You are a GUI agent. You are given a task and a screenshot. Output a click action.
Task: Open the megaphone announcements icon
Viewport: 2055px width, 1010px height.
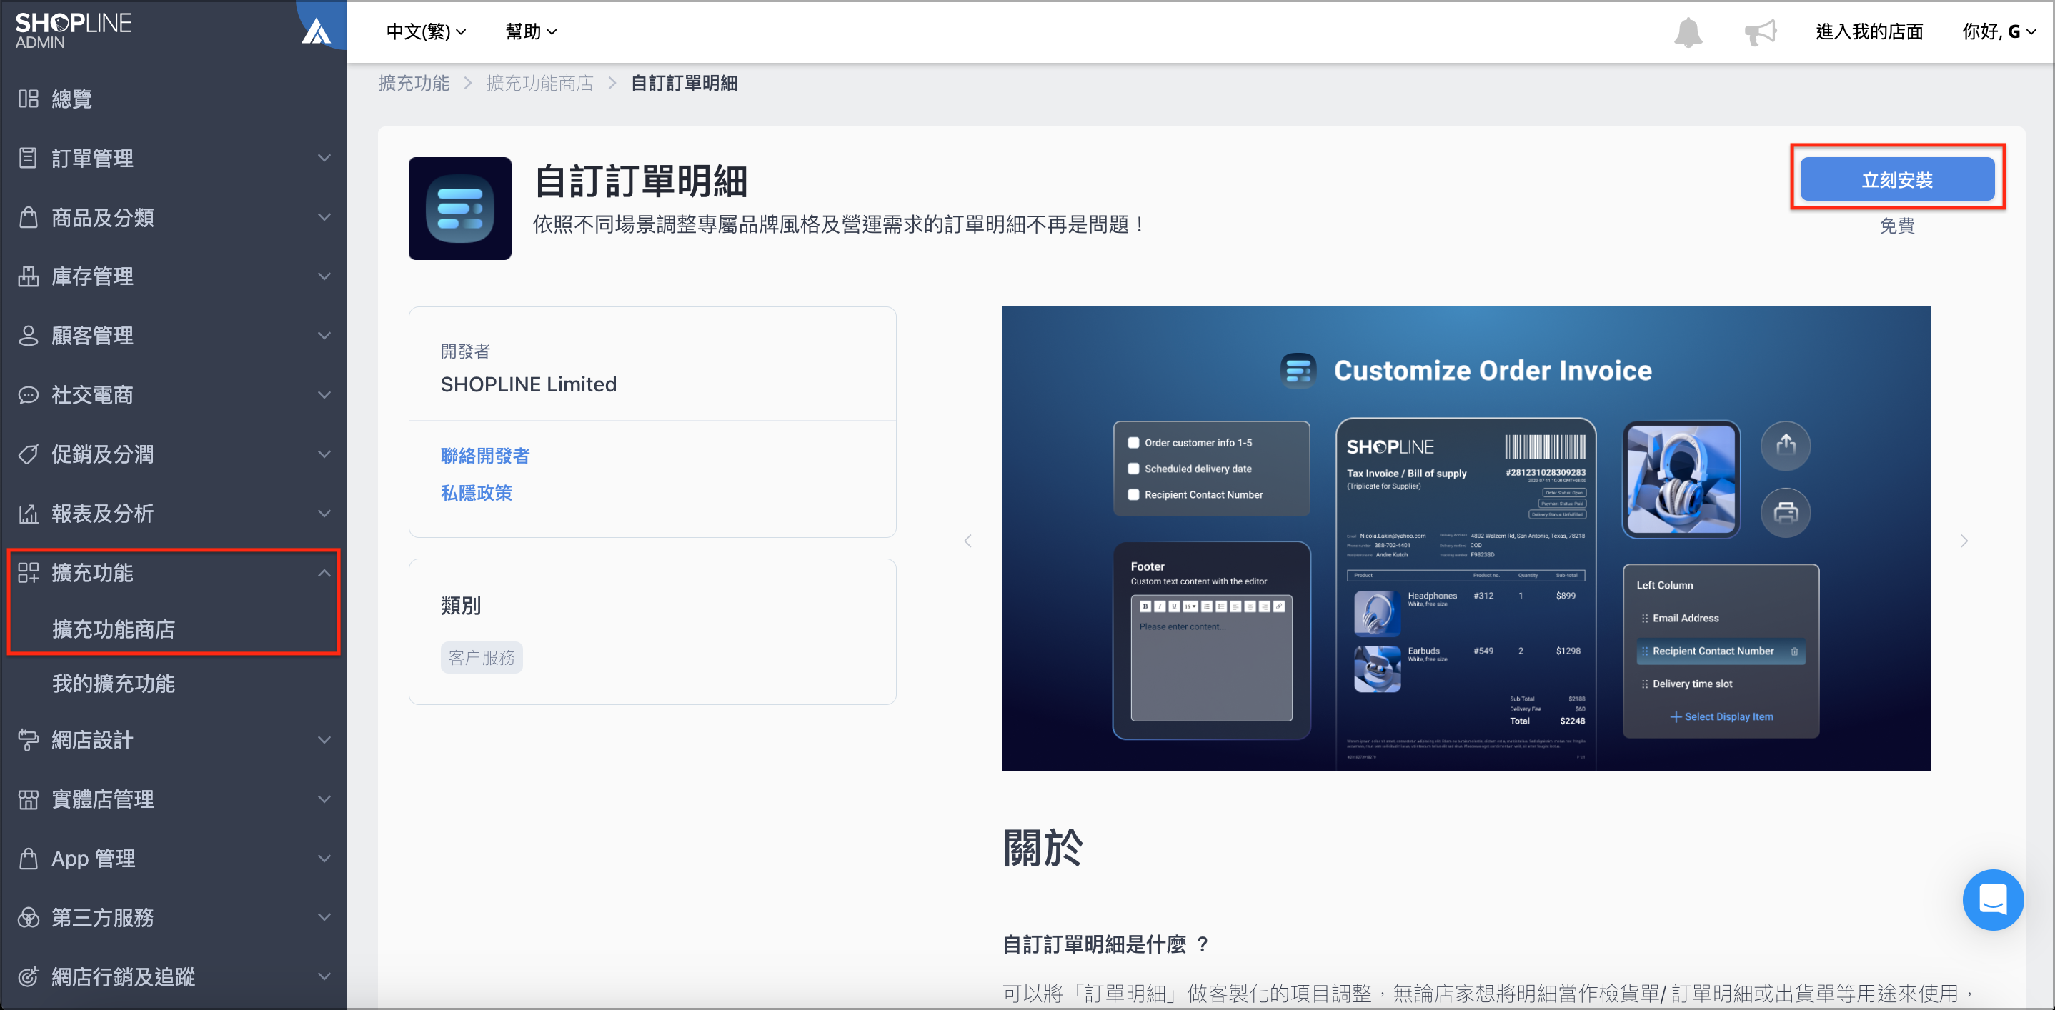pos(1761,32)
